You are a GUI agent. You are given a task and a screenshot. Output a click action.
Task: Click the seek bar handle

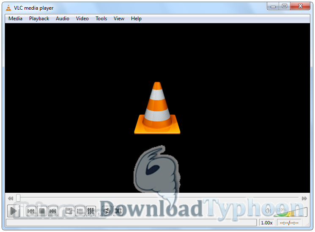pos(18,198)
